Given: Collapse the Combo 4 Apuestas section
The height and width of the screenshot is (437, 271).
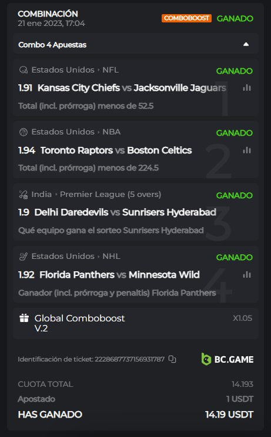Looking at the screenshot, I should coord(246,44).
